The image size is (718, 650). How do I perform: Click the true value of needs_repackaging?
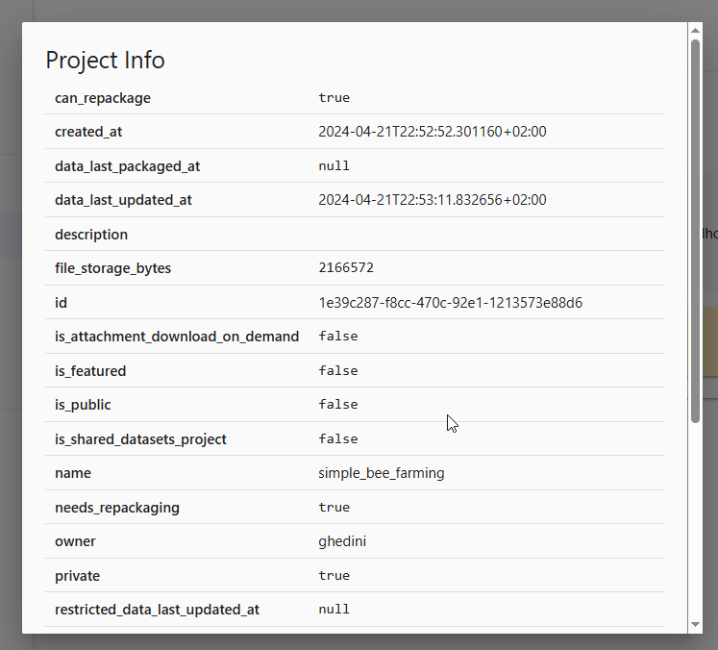click(334, 507)
